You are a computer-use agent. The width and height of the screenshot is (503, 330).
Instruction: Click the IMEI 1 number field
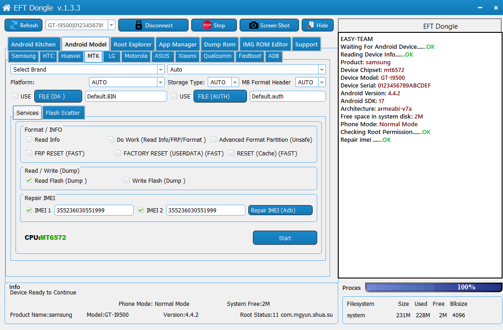pos(94,210)
